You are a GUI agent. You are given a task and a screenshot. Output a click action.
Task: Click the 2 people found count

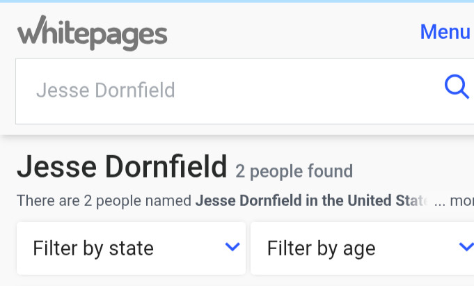pyautogui.click(x=294, y=171)
